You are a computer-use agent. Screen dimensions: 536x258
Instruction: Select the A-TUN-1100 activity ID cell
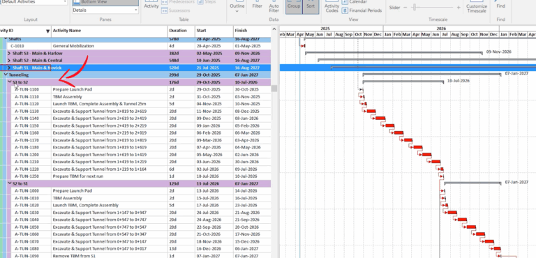pos(27,89)
